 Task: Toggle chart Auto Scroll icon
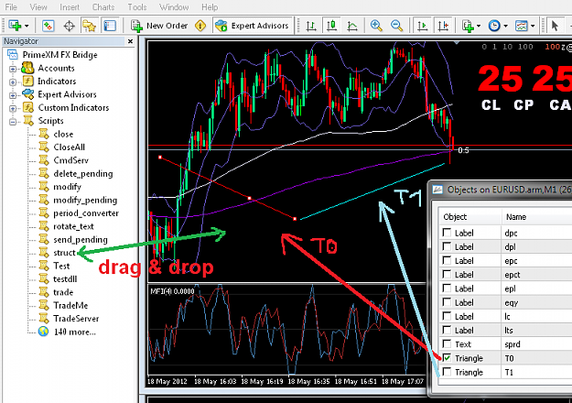tap(423, 26)
